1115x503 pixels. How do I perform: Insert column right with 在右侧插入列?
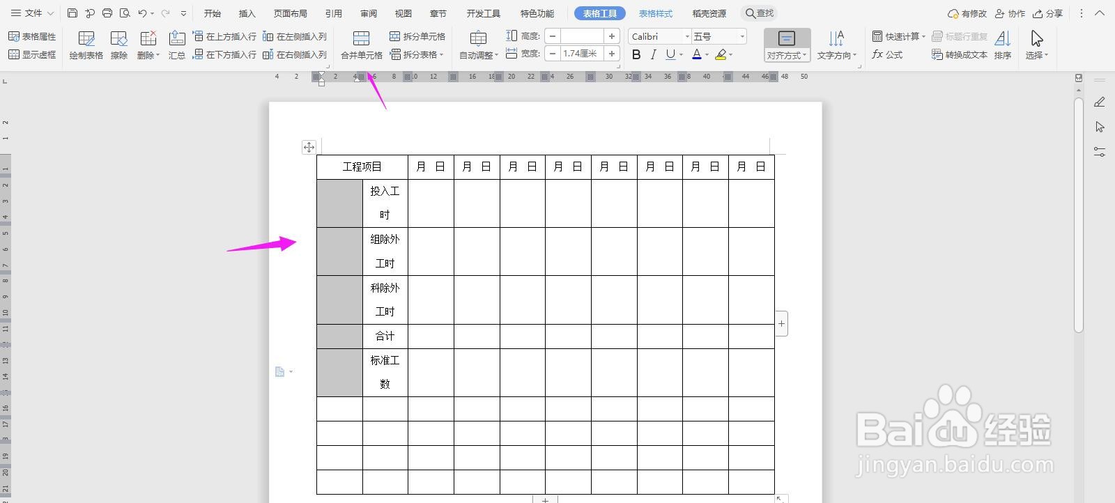coord(295,54)
